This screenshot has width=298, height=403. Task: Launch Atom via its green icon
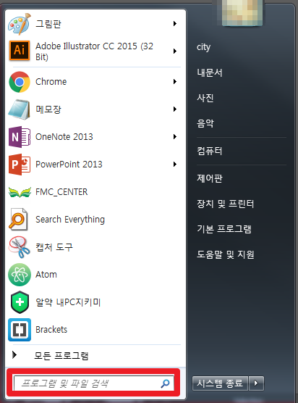(x=20, y=275)
